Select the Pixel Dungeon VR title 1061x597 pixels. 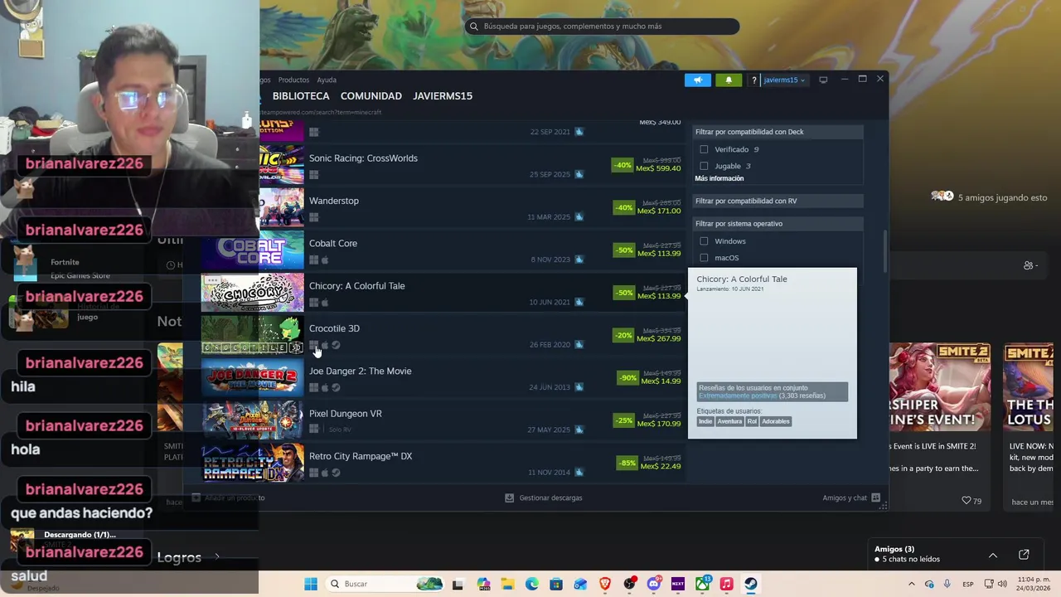346,414
